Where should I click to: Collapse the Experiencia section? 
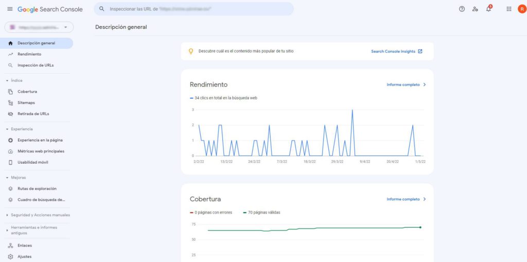click(7, 129)
